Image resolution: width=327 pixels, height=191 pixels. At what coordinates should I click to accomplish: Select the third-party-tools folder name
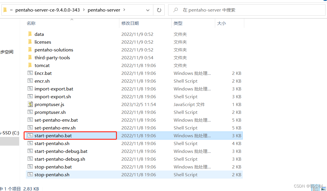tap(52, 58)
